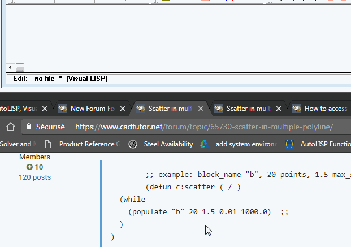Click the Steel Availability bookmark icon

[133, 144]
